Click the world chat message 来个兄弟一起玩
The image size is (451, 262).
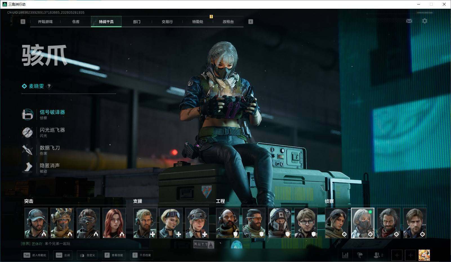[57, 244]
